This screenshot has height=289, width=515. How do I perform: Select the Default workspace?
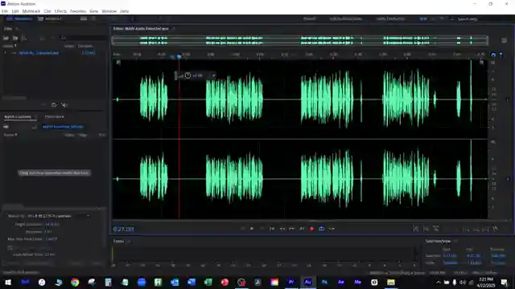coord(309,18)
